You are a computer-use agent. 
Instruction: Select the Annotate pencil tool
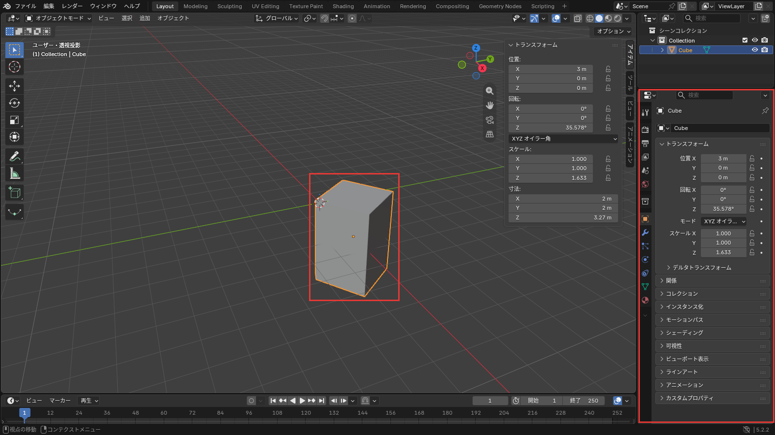pyautogui.click(x=15, y=156)
